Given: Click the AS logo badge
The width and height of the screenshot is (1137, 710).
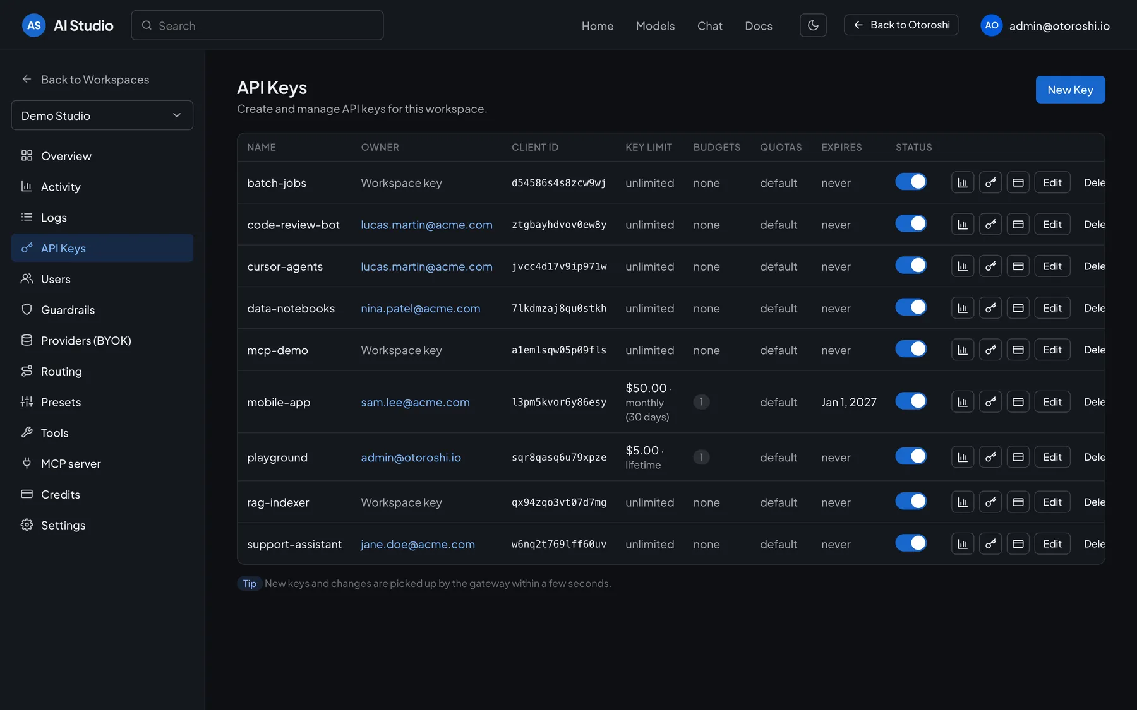Looking at the screenshot, I should click(33, 25).
